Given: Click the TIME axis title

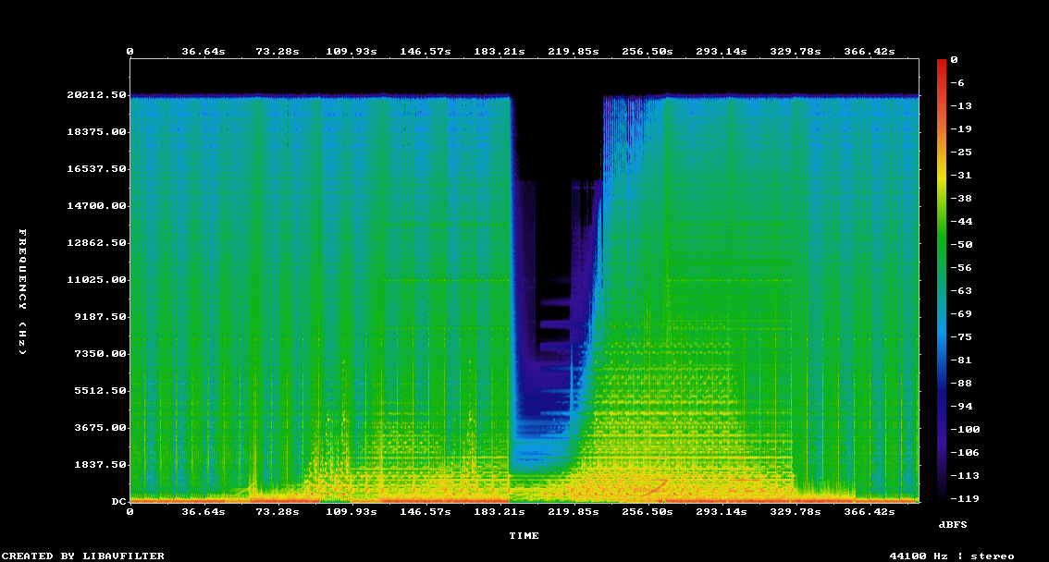Looking at the screenshot, I should point(524,535).
